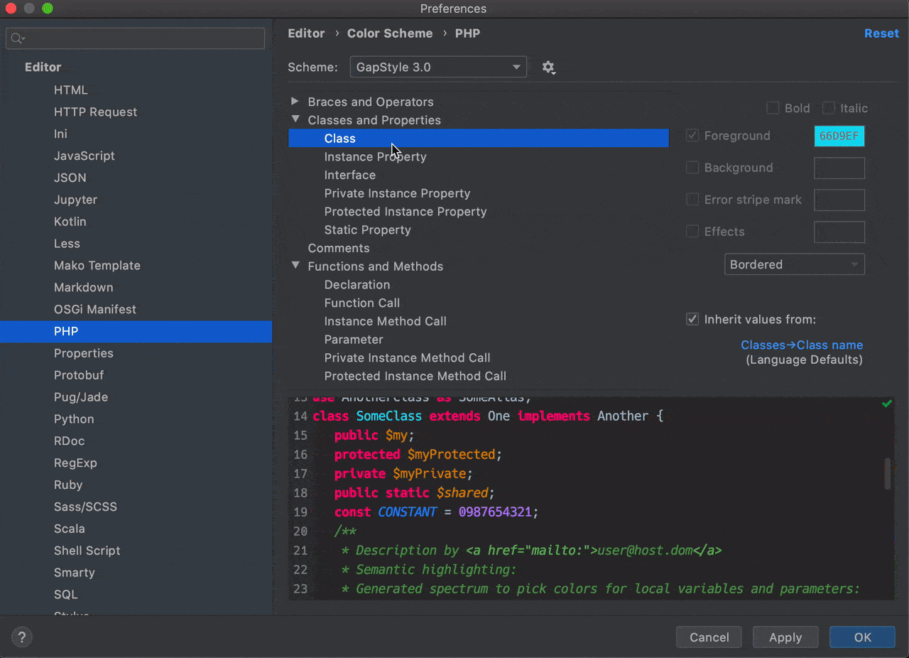
Task: Select Ruby in the sidebar list
Action: pos(68,485)
